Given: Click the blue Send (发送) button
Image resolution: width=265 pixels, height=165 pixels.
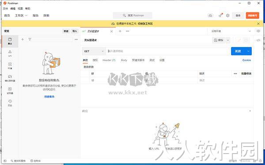Looking at the screenshot, I should click(238, 51).
